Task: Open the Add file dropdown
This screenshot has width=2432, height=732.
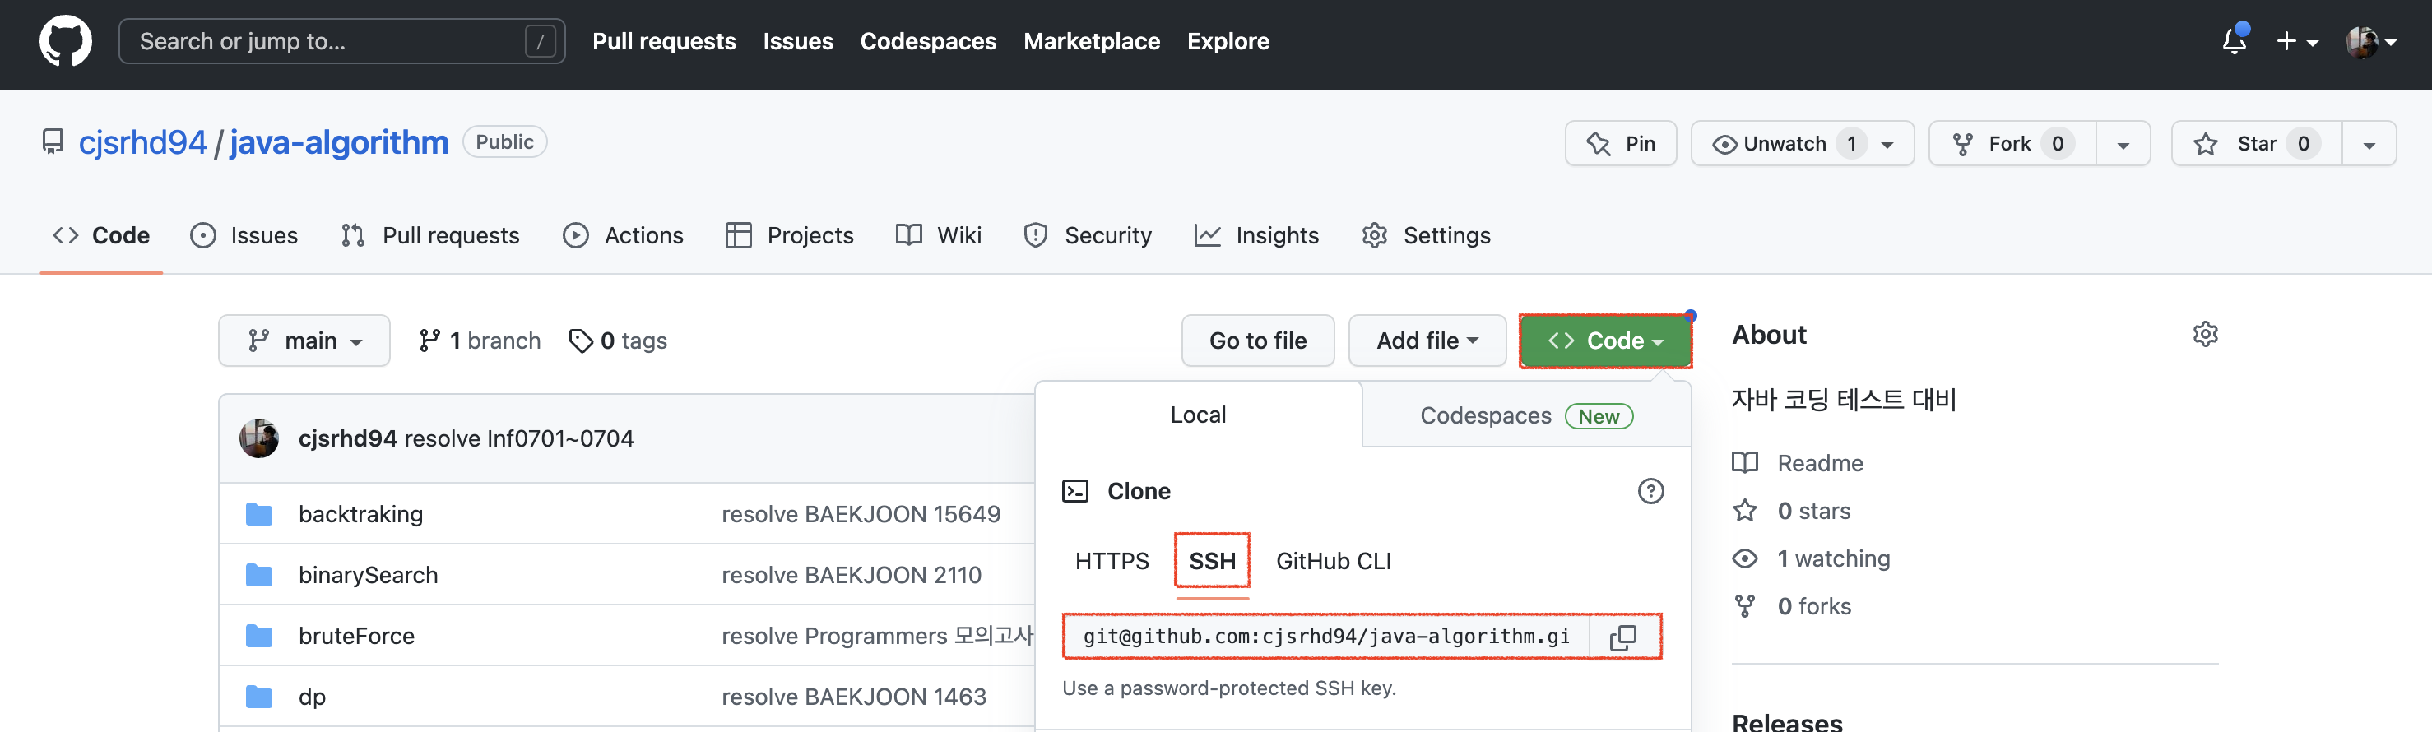Action: pyautogui.click(x=1427, y=341)
